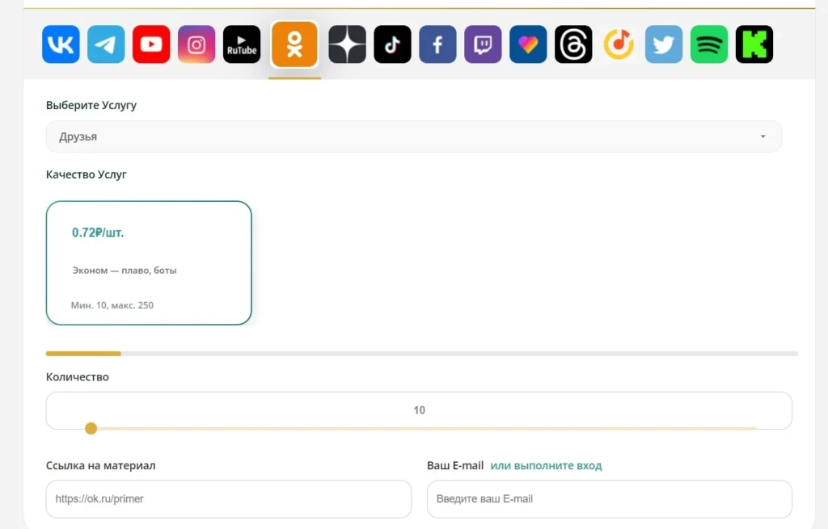
Task: Click the Выберите Услугу label
Action: [91, 106]
